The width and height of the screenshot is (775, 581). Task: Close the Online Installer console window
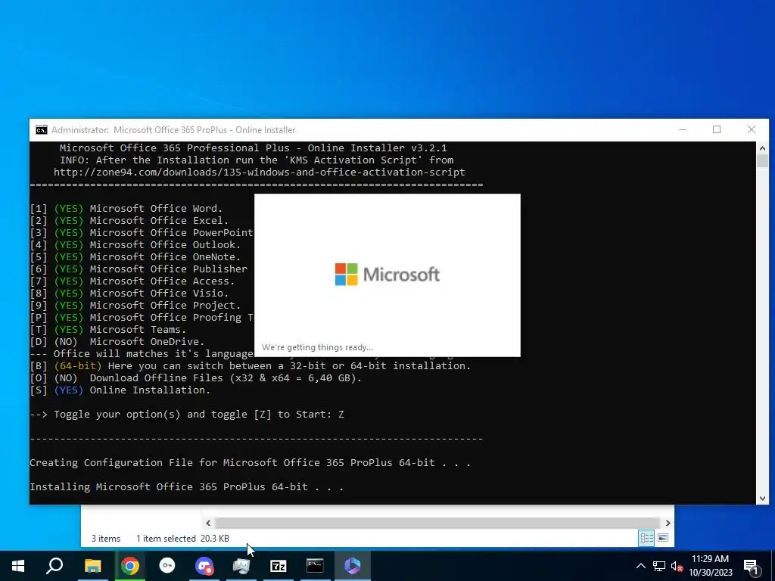752,129
